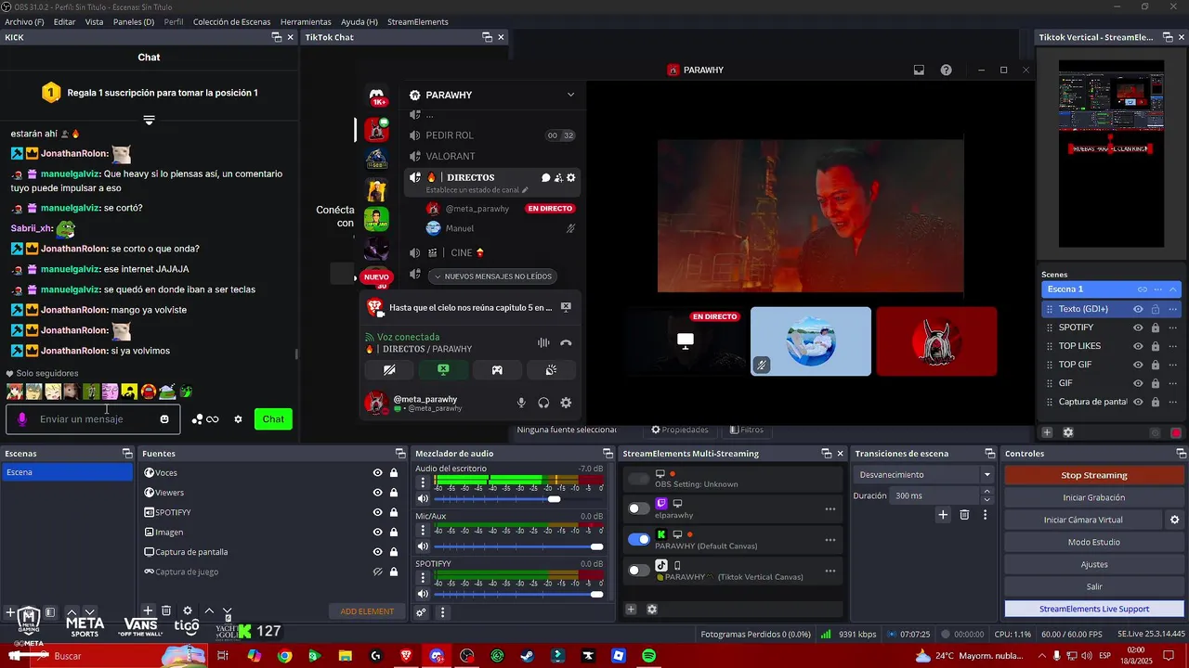Image resolution: width=1189 pixels, height=668 pixels.
Task: Open Brave browser in taskbar
Action: click(x=406, y=656)
